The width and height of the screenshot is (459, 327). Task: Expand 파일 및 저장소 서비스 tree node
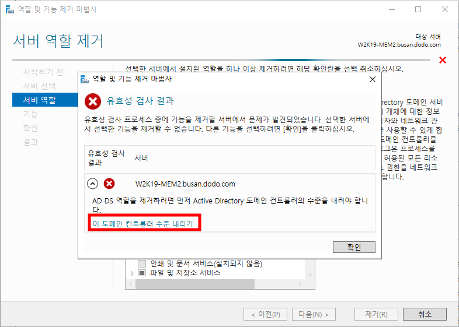(132, 273)
